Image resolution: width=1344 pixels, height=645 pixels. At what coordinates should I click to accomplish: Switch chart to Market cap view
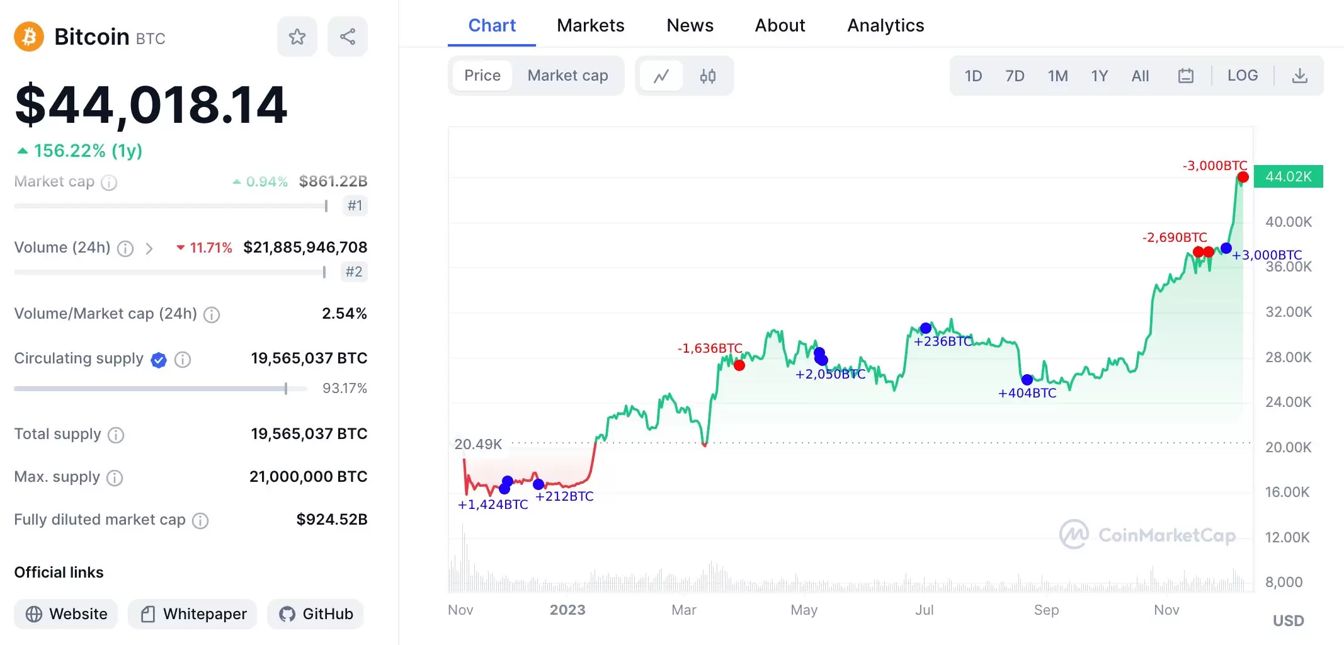(567, 76)
